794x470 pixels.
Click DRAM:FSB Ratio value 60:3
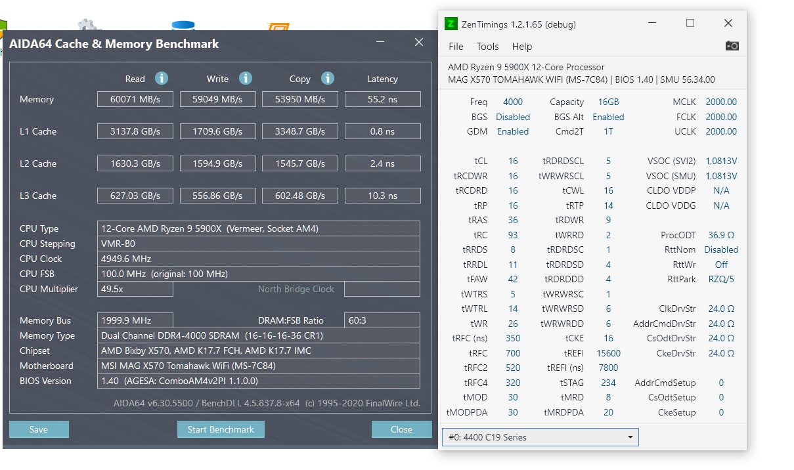point(382,320)
